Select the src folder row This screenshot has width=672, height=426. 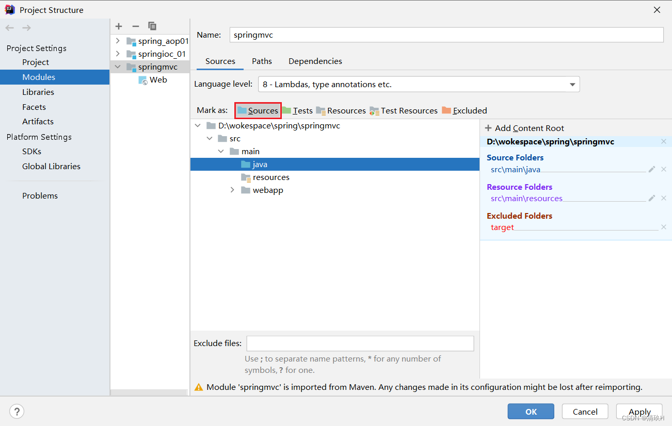click(335, 138)
